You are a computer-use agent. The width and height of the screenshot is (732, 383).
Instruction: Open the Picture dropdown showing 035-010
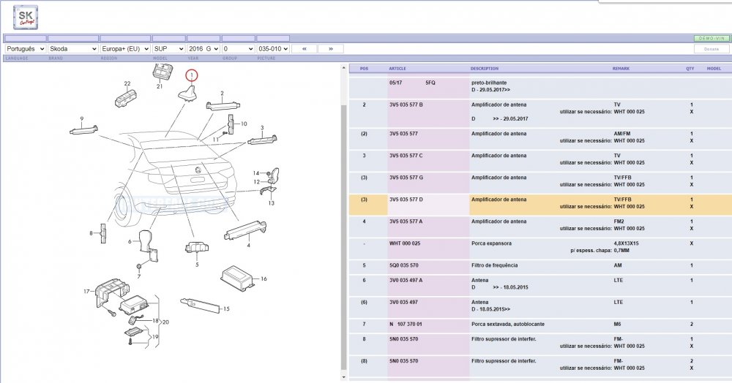[x=273, y=48]
